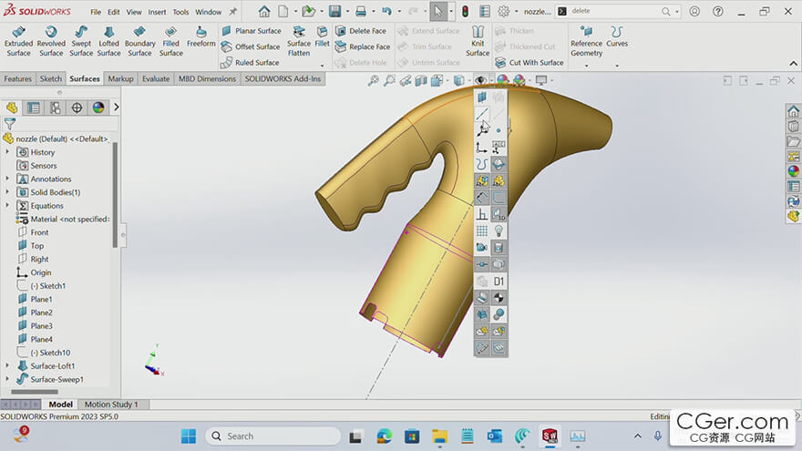Click the Delete Face tool

[361, 31]
